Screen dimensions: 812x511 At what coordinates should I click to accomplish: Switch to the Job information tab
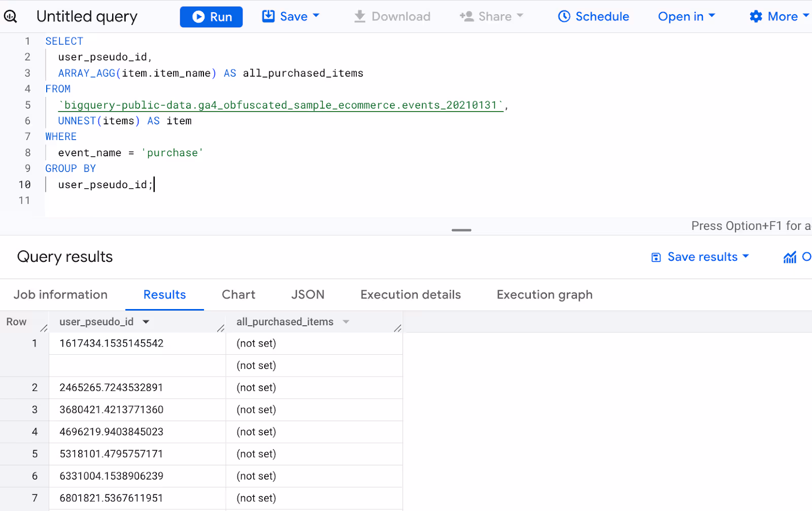60,295
